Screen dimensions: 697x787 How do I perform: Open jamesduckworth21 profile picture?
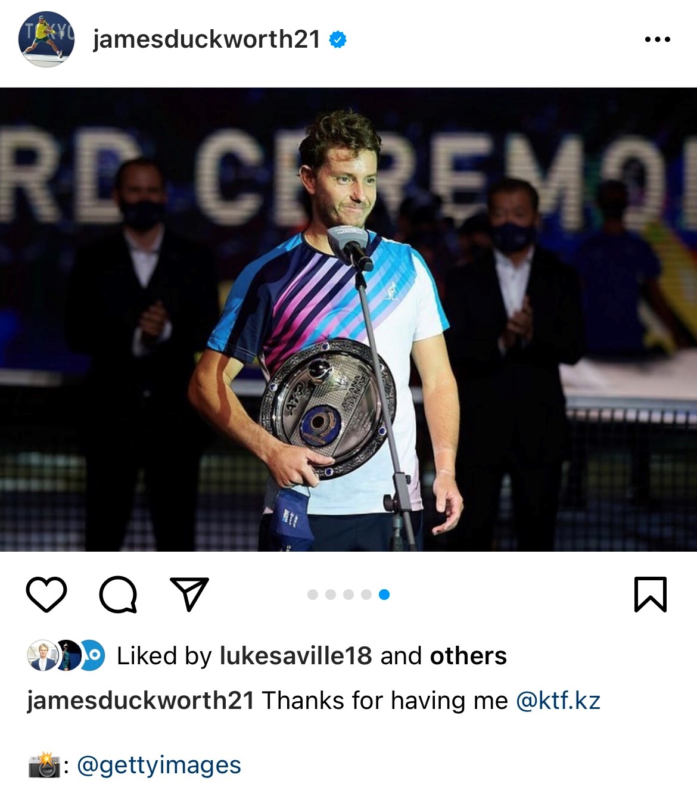pos(46,39)
